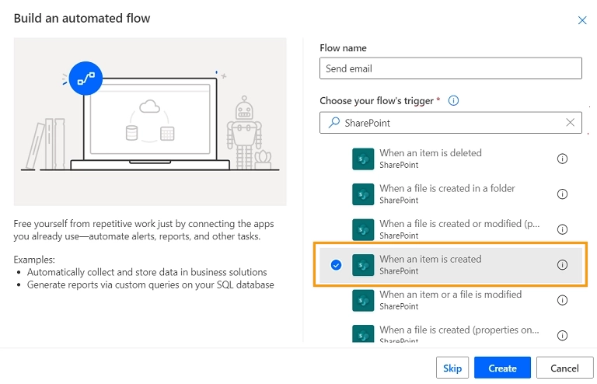Click the Skip button
The width and height of the screenshot is (597, 384).
point(452,368)
